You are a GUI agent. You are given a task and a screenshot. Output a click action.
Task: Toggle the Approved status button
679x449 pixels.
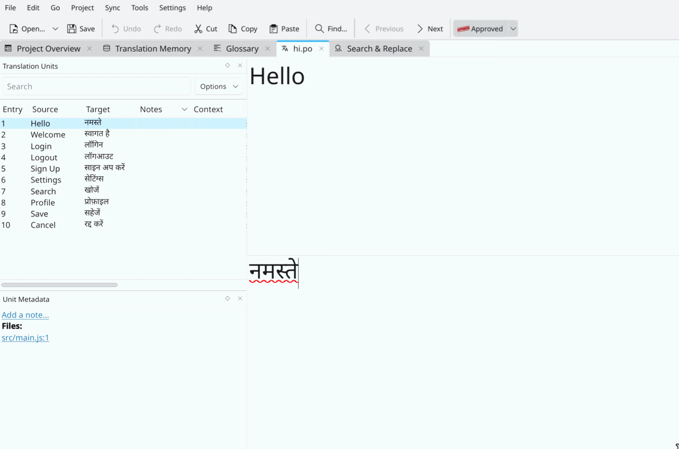480,29
